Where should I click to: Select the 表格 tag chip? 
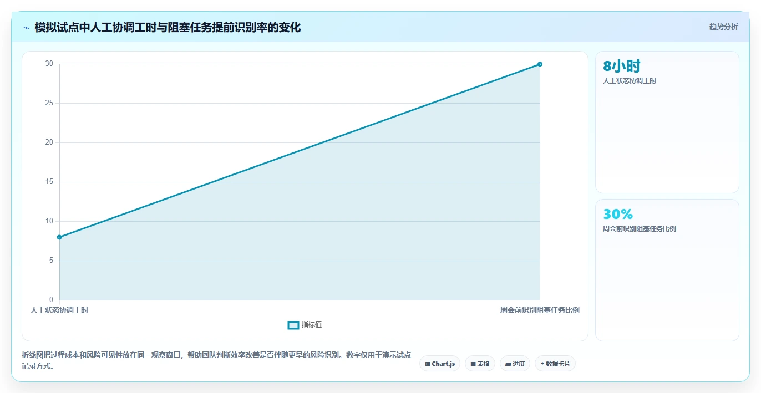[480, 364]
